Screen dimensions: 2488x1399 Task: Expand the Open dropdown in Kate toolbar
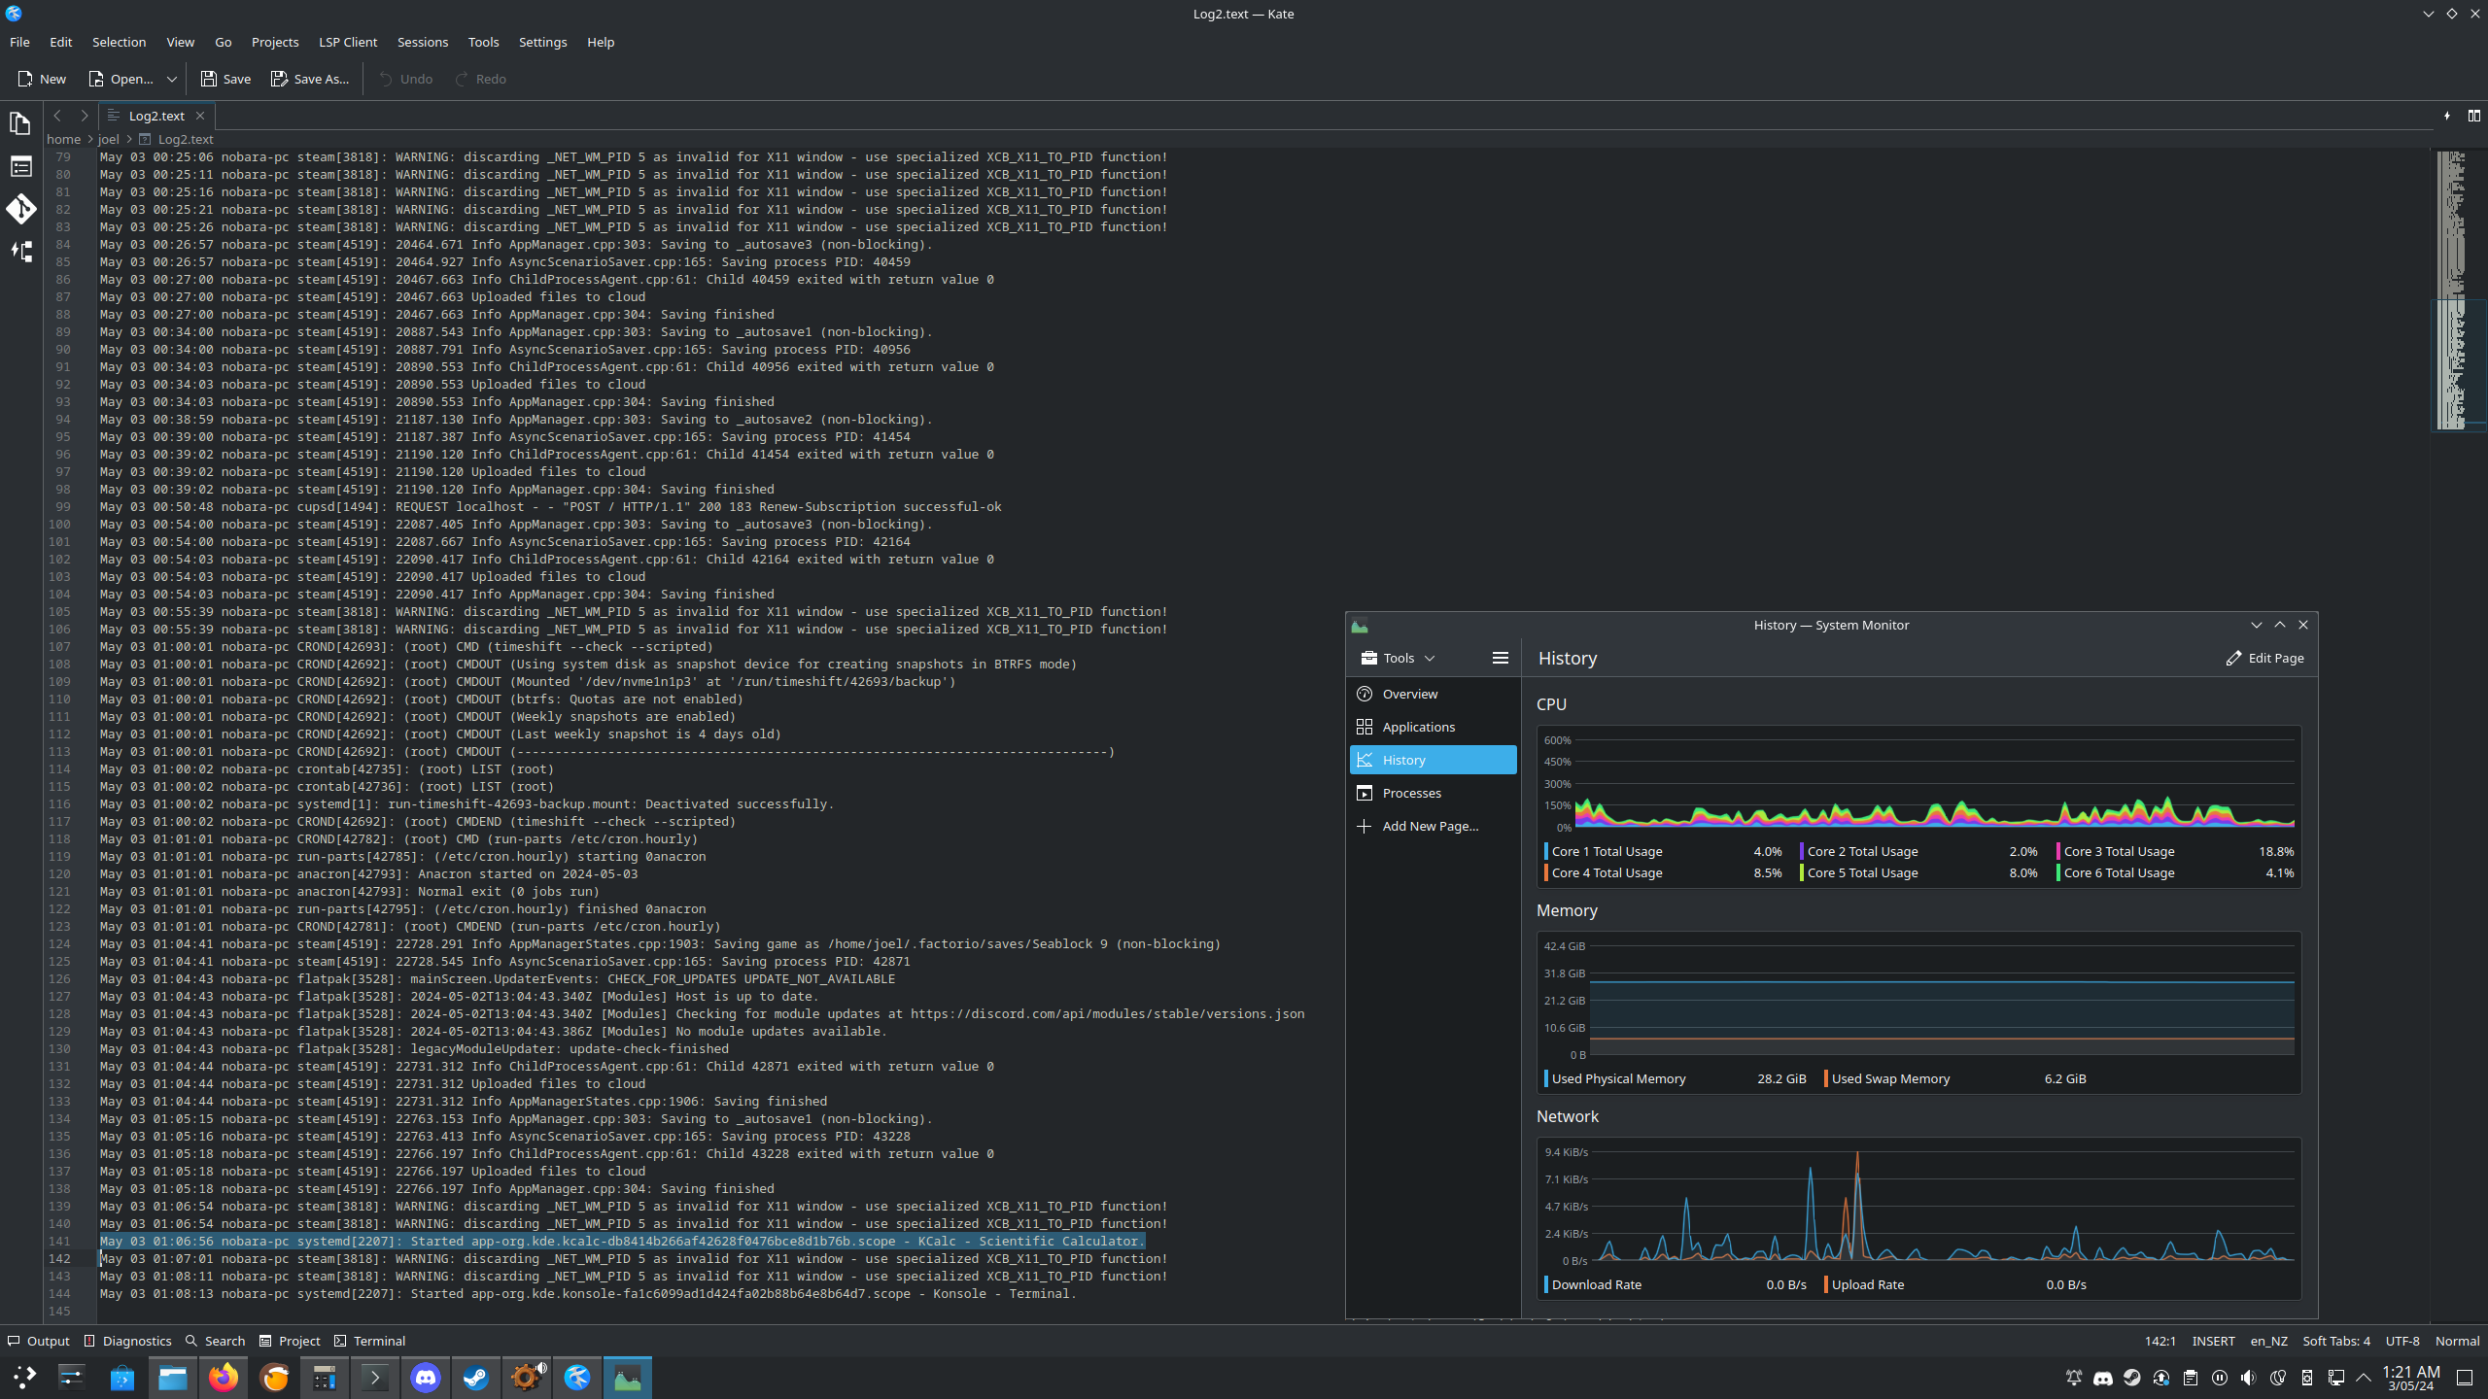pyautogui.click(x=169, y=79)
